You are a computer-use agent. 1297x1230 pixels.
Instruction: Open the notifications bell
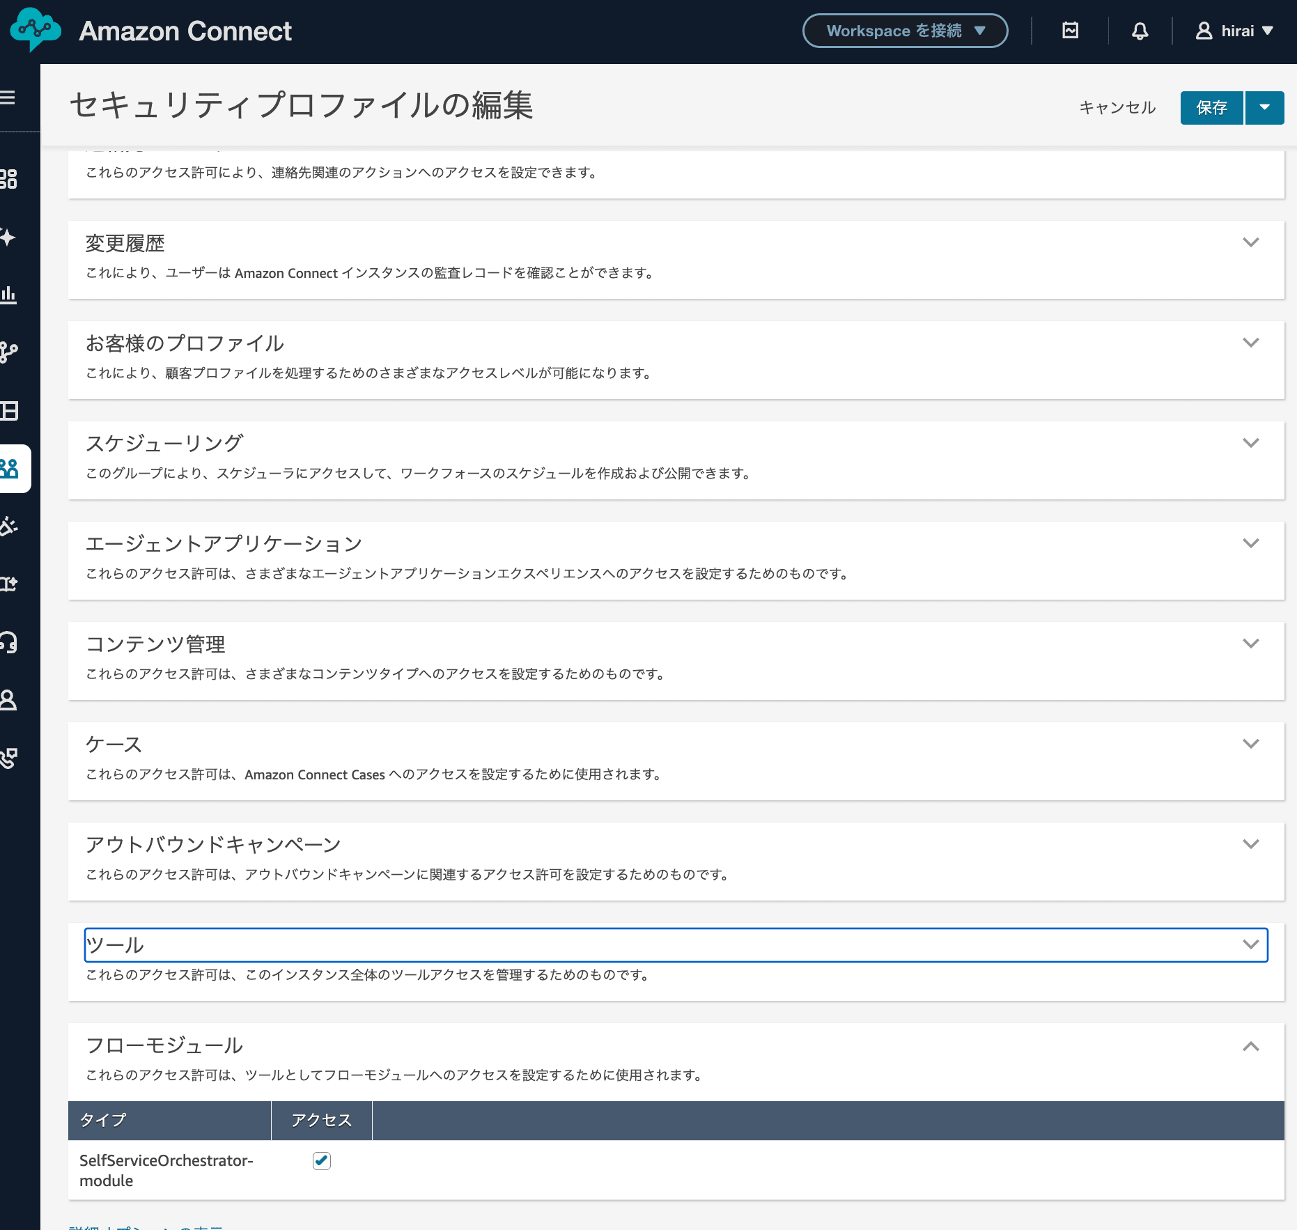[1139, 31]
